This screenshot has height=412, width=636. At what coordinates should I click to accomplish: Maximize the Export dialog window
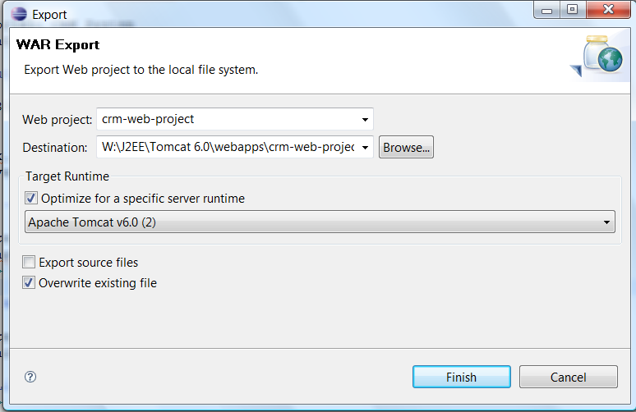point(572,10)
